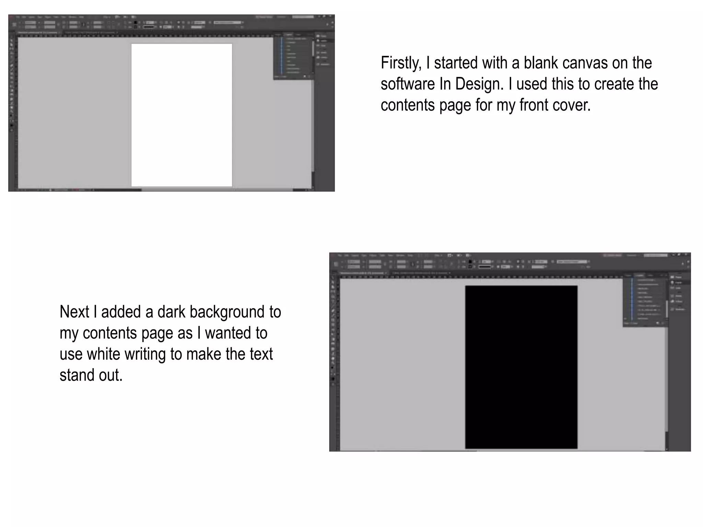703x527 pixels.
Task: Click the delete layer trash icon in white-page screenshot
Action: pyautogui.click(x=309, y=76)
